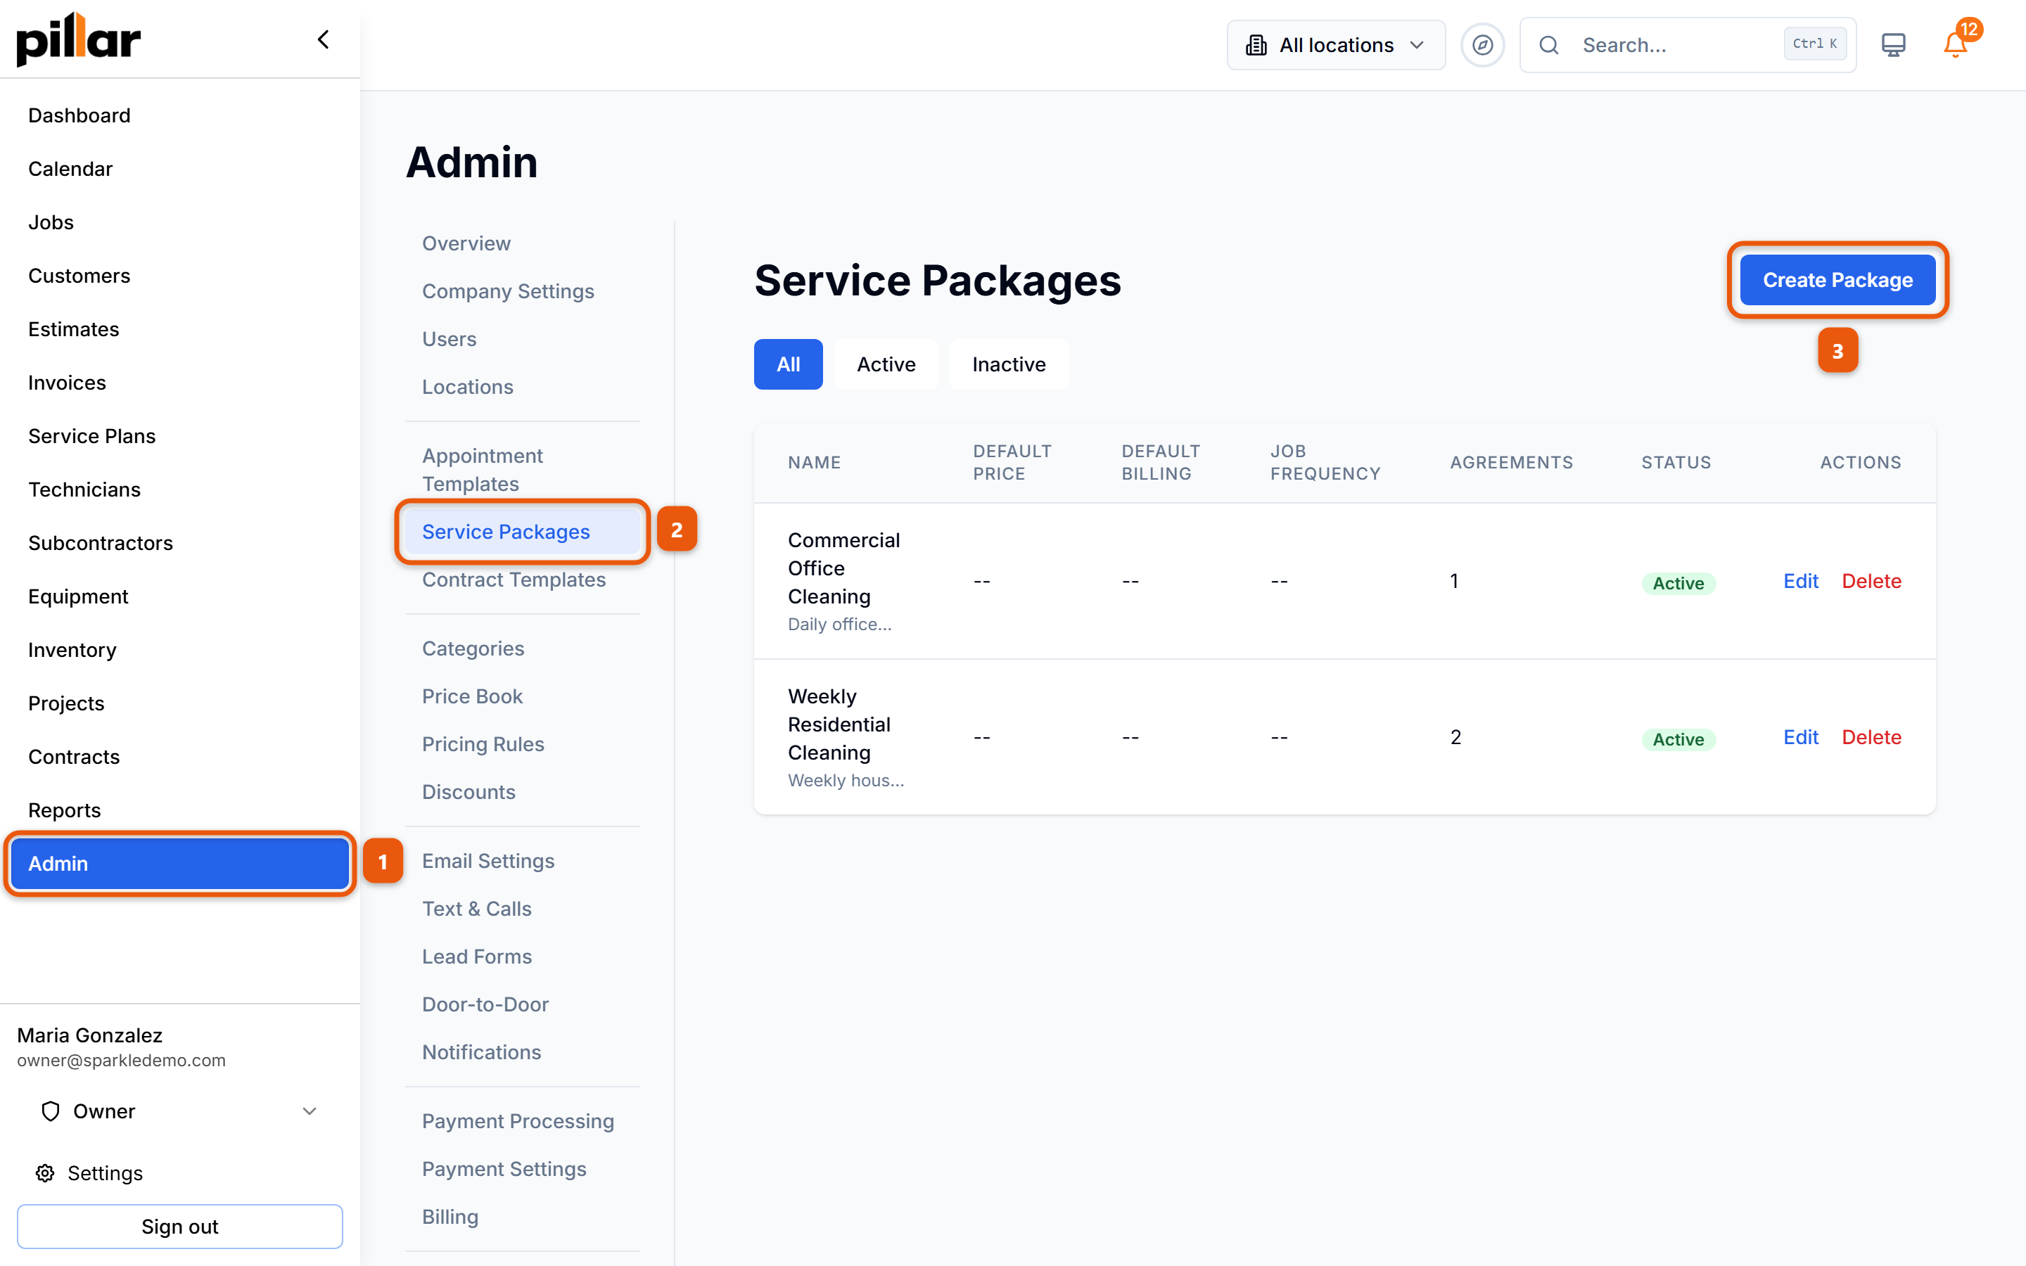Viewport: 2026px width, 1266px height.
Task: Open the All locations dropdown
Action: click(x=1335, y=45)
